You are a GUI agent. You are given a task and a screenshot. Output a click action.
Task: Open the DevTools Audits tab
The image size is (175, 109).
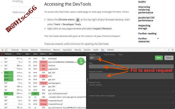point(96,50)
